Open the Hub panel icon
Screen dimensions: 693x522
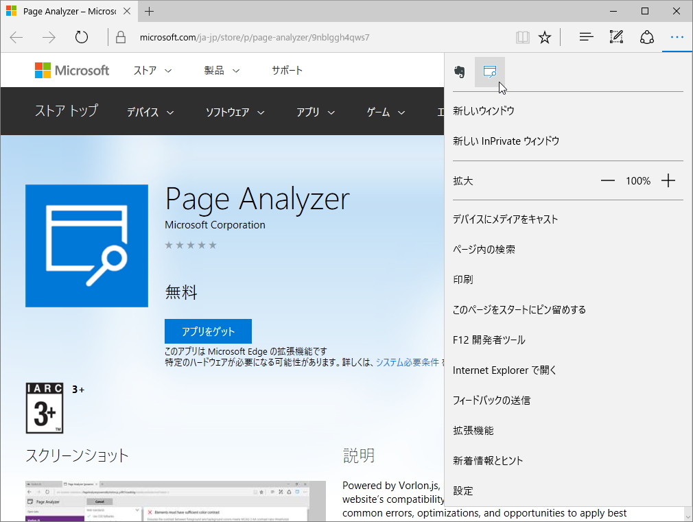pyautogui.click(x=585, y=38)
